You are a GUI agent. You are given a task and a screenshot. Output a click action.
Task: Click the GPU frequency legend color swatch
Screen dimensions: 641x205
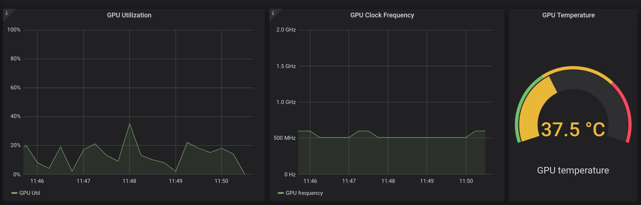point(281,193)
